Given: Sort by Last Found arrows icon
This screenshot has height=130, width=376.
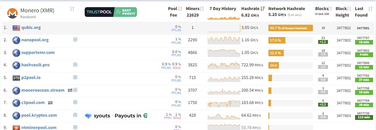Looking at the screenshot, I should click(370, 9).
